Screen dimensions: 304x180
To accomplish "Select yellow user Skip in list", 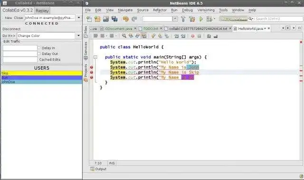I will pos(42,73).
